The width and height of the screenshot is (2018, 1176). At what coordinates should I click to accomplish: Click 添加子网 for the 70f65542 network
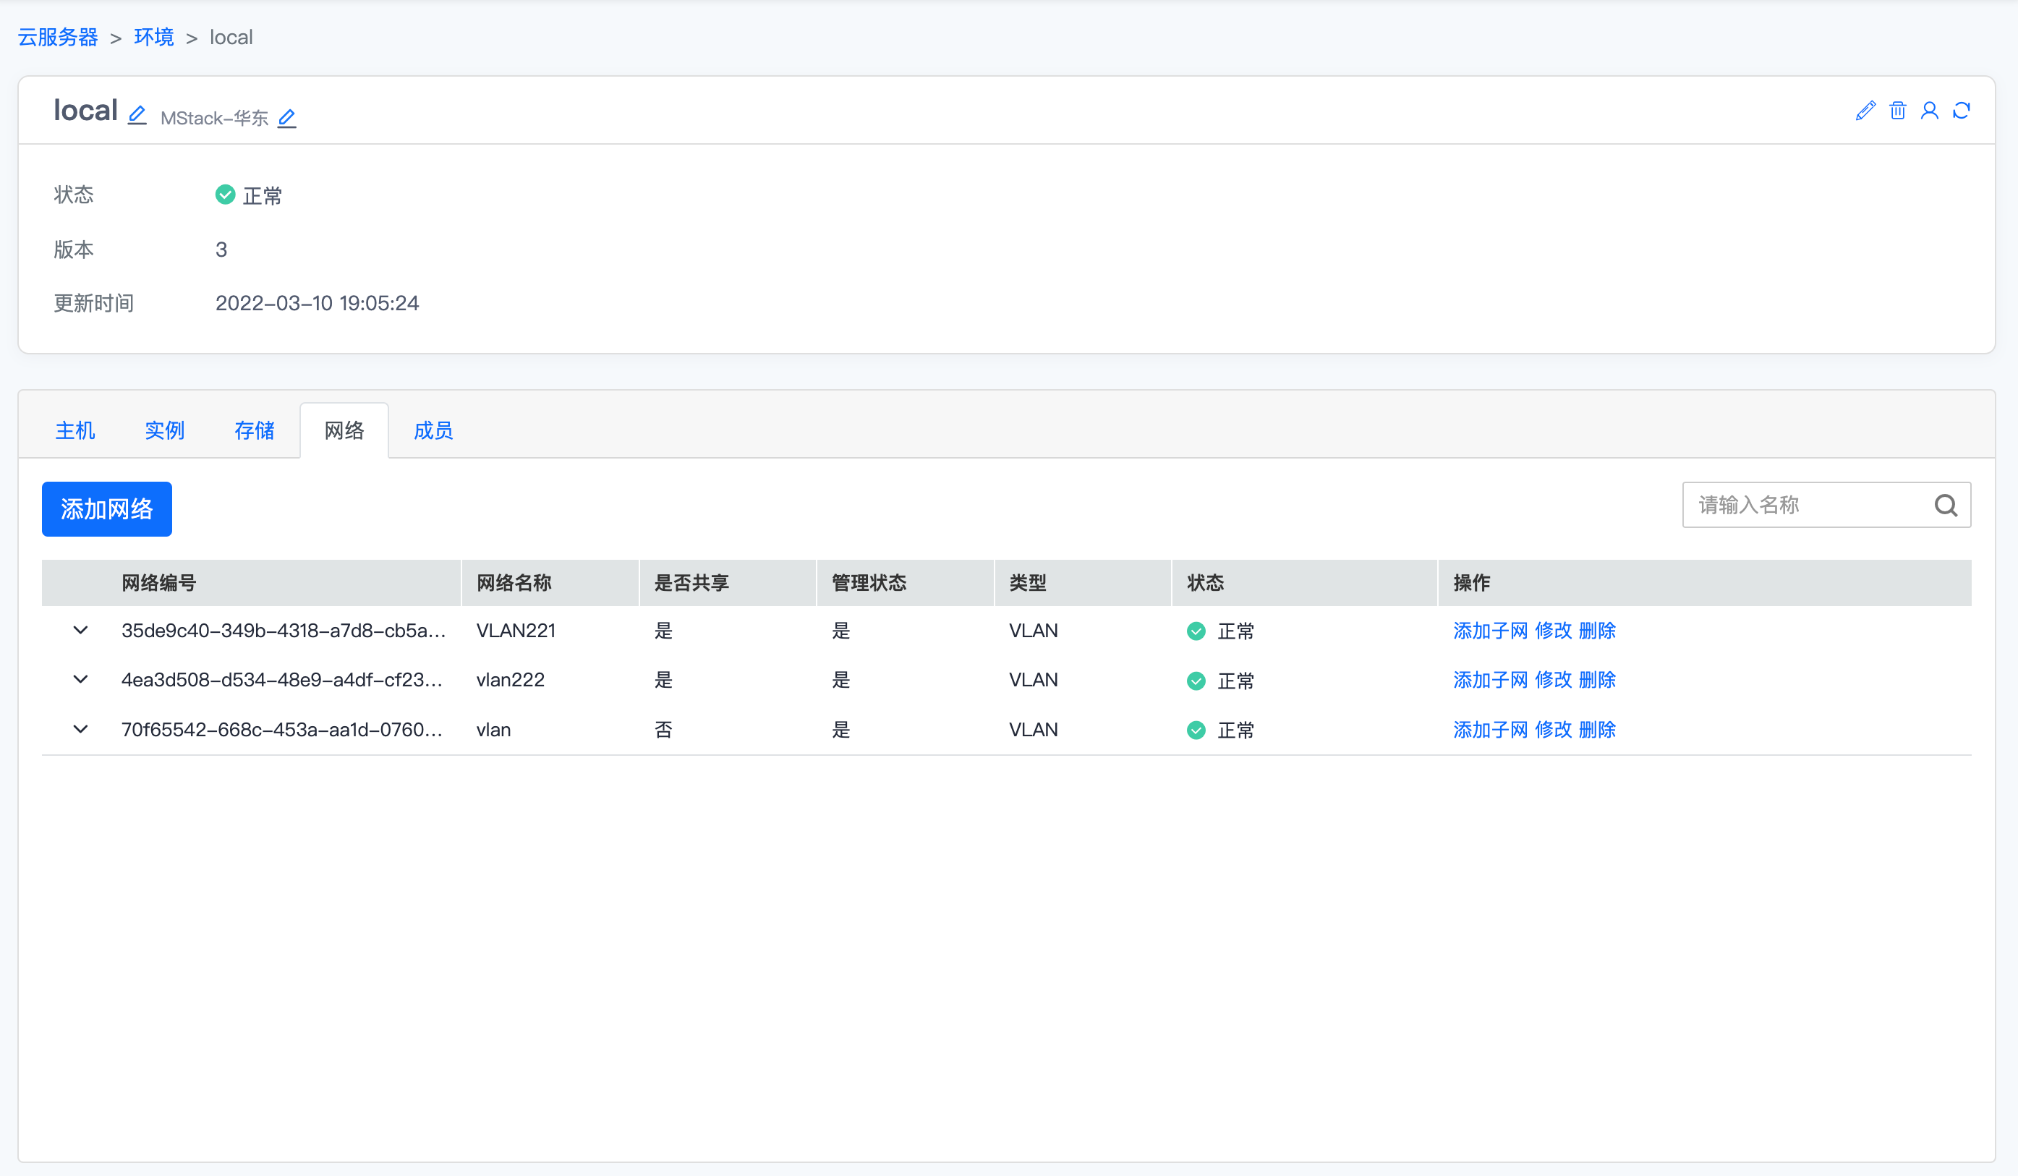pos(1490,729)
